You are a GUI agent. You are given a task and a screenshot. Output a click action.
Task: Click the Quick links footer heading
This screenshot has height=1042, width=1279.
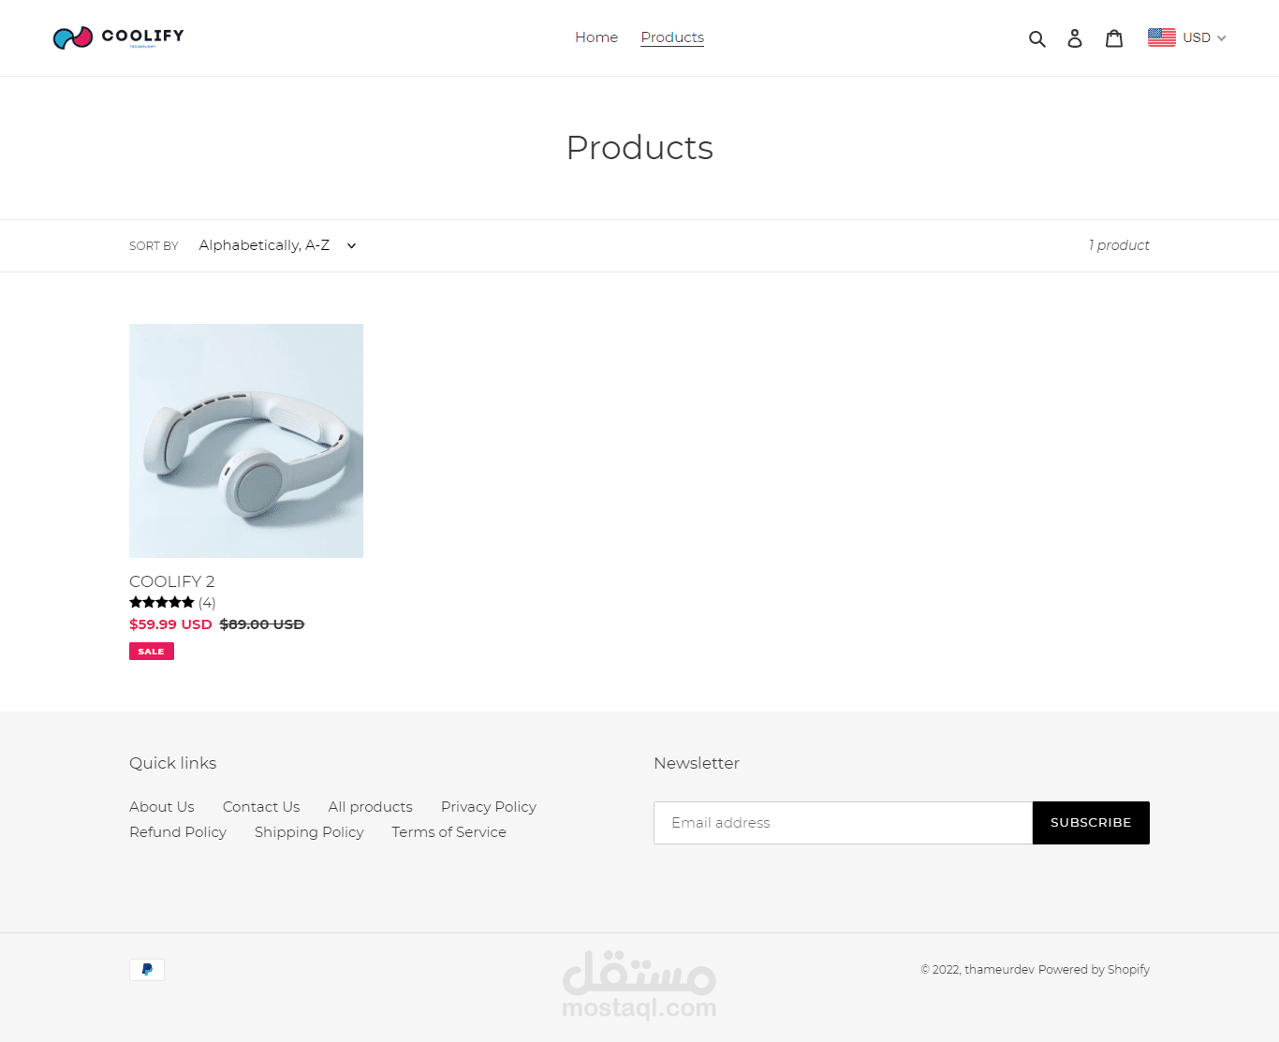coord(172,763)
